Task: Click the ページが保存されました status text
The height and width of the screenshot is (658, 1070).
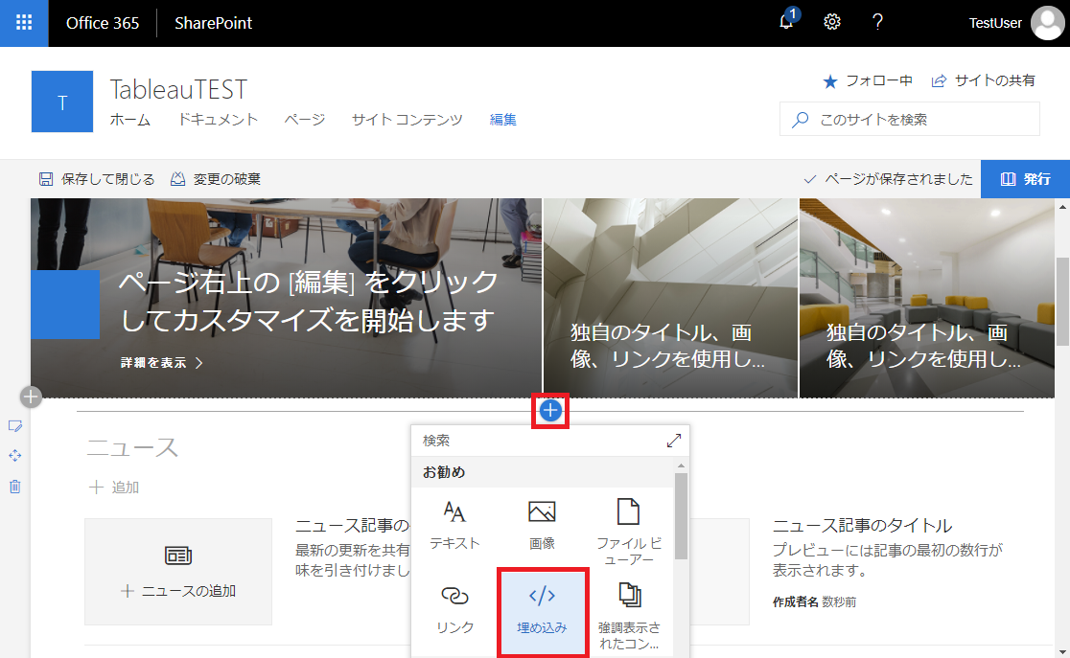Action: tap(898, 179)
